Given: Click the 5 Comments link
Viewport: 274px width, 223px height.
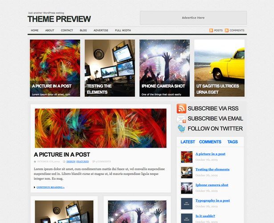Looking at the screenshot, I should point(103,161).
